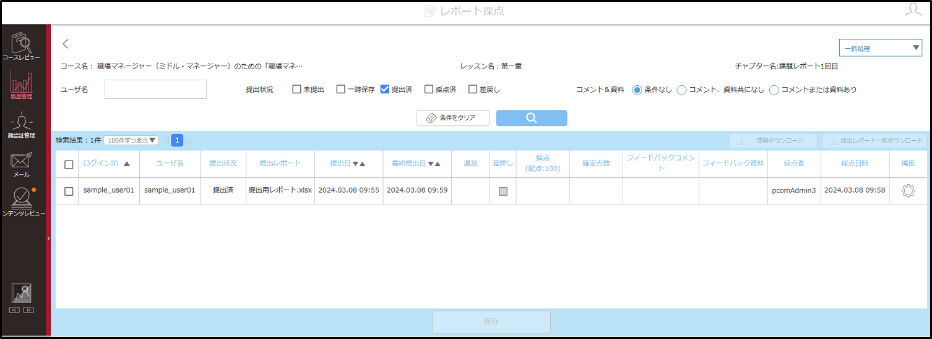Click the 検索結果：1件 label
932x339 pixels.
tap(78, 140)
